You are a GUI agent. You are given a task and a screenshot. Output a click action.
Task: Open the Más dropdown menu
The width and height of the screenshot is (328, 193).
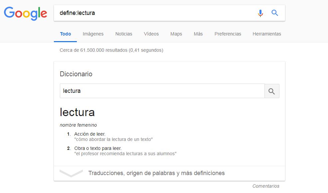click(198, 34)
